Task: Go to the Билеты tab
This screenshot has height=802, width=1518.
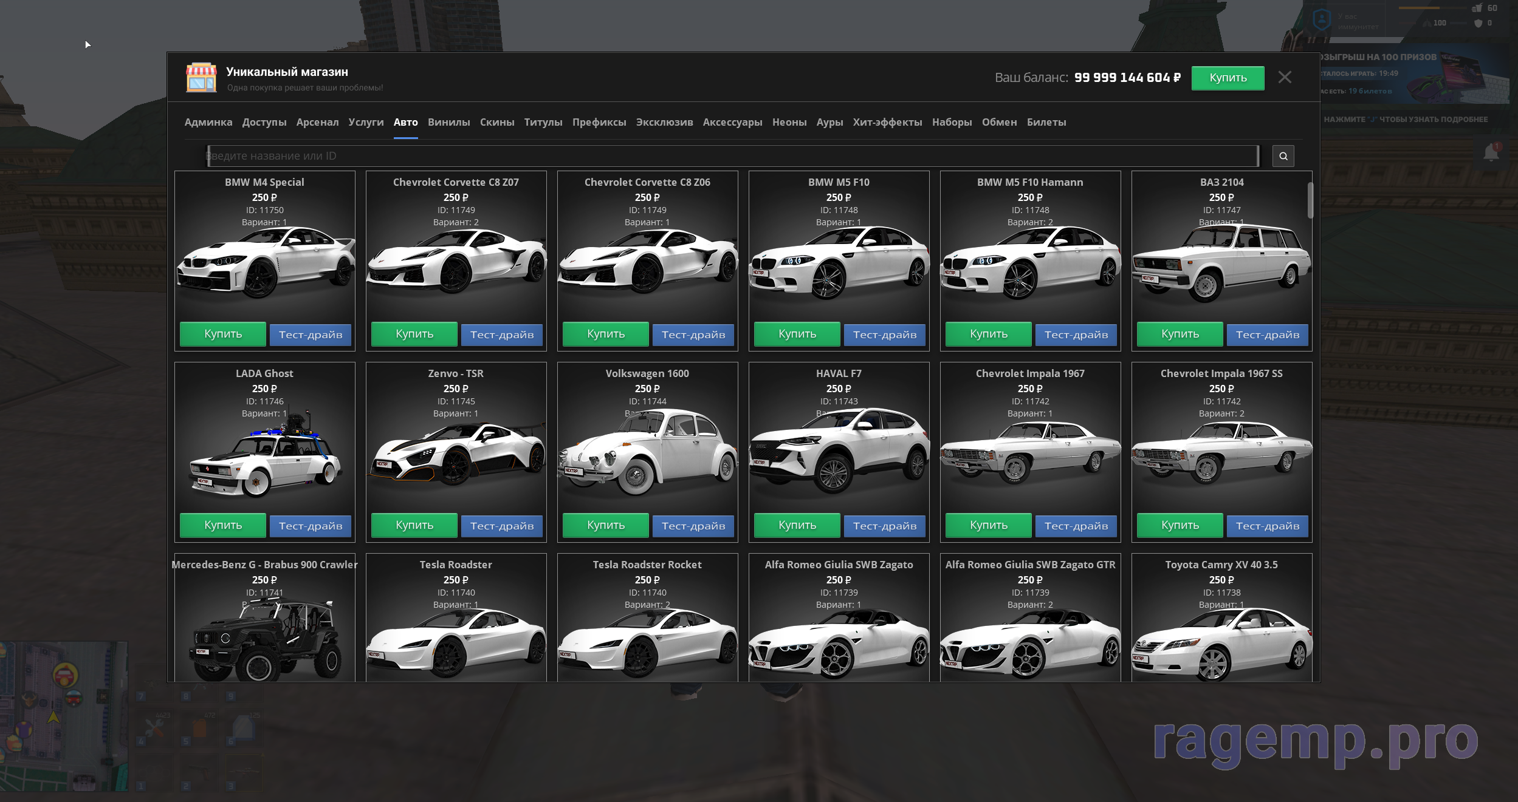Action: click(x=1046, y=122)
